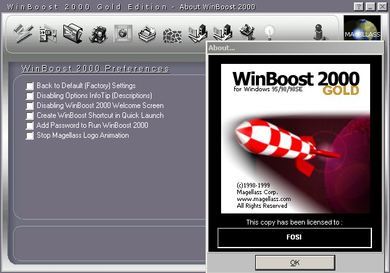Click the About... dialog title bar
390x273 pixels.
tap(296, 48)
